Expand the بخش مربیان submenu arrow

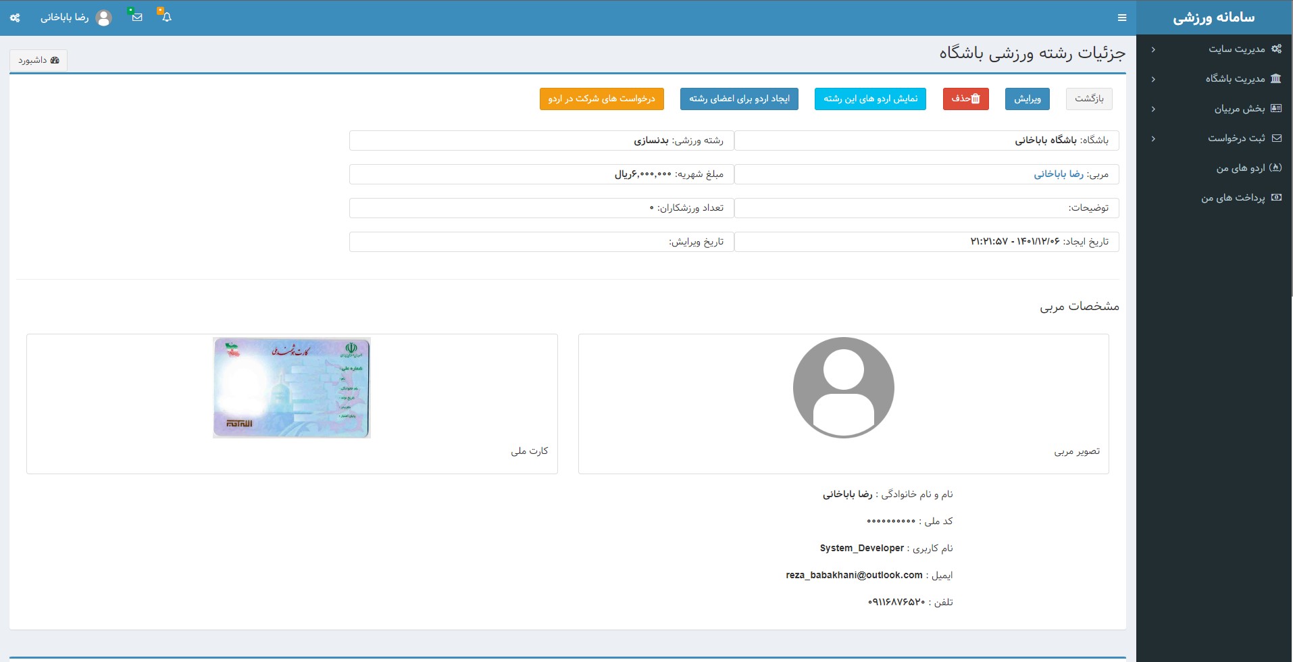1153,109
